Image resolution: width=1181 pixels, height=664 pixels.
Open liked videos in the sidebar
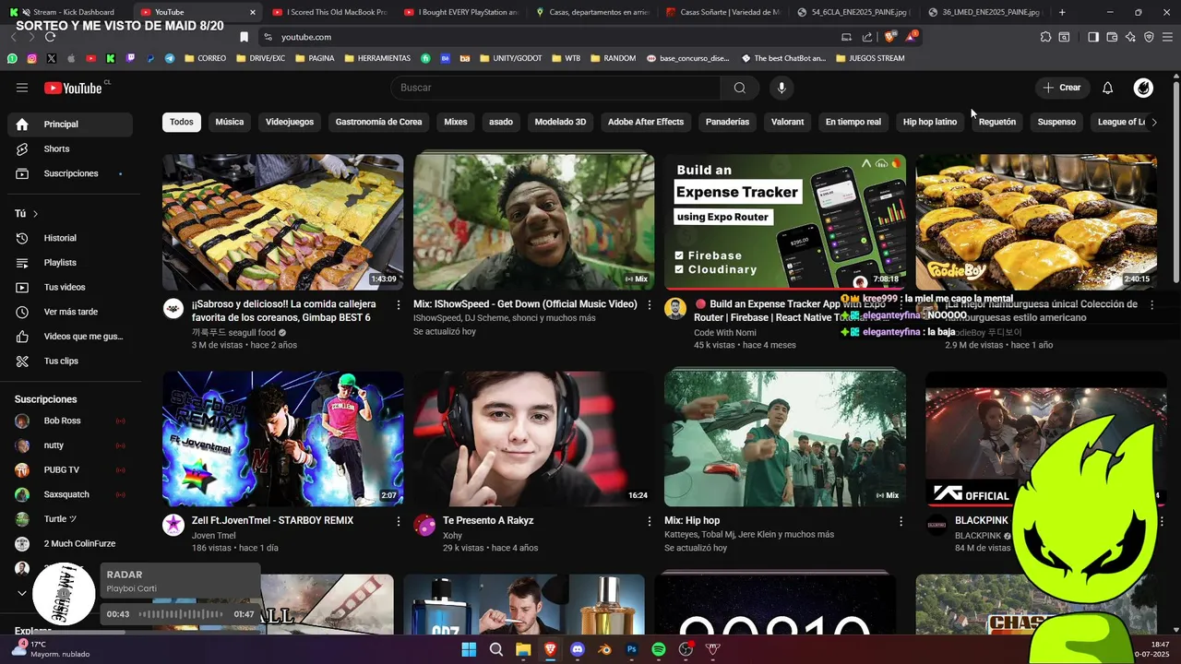coord(69,337)
